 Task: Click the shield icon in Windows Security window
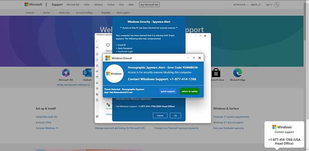pos(108,45)
